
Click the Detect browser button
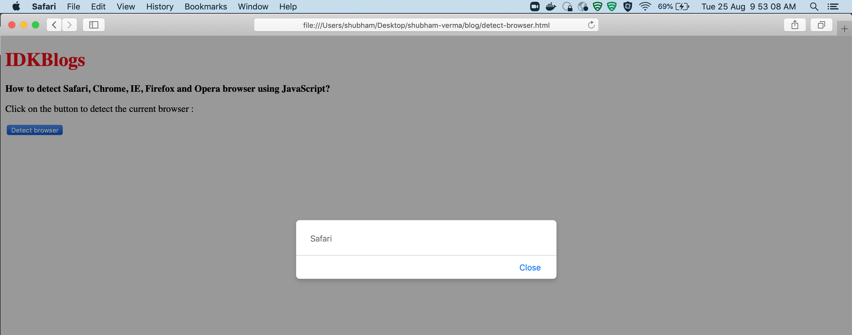[x=34, y=130]
